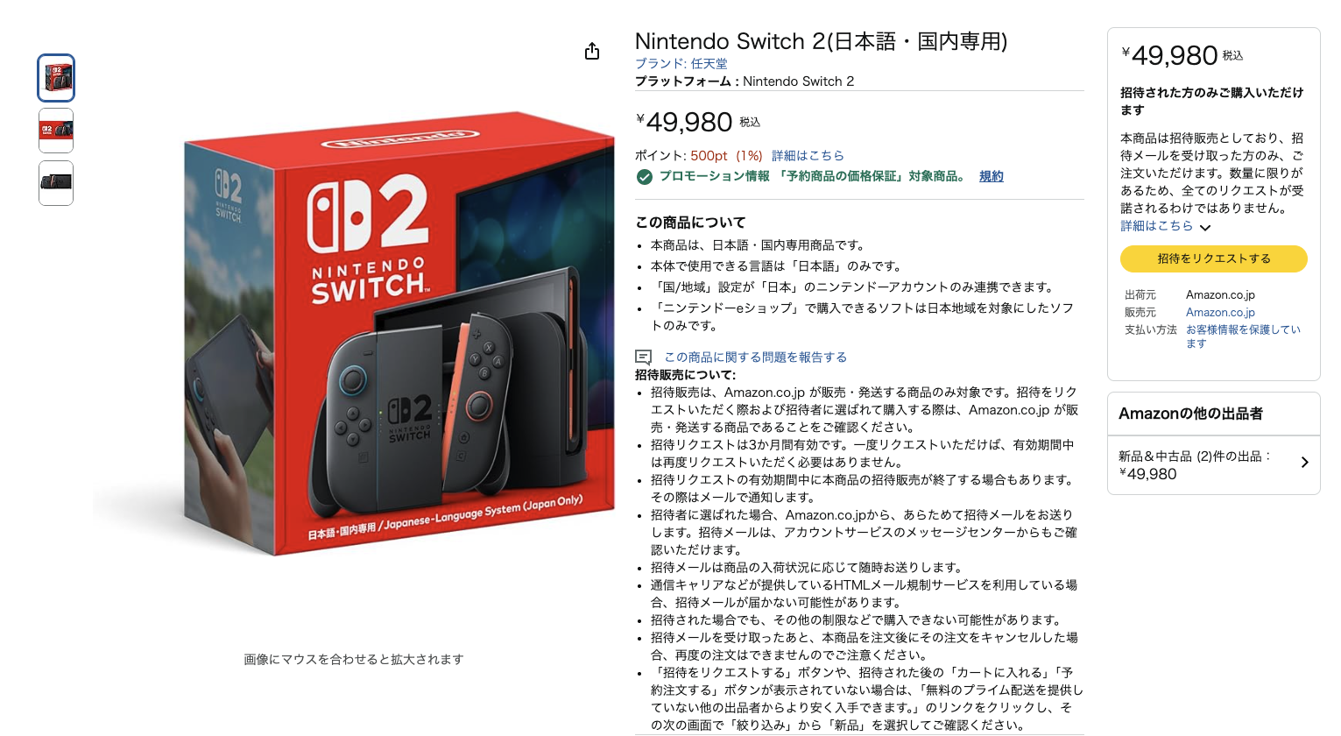Click お客様情報を保護しています payment link
Image resolution: width=1341 pixels, height=736 pixels.
pyautogui.click(x=1243, y=336)
